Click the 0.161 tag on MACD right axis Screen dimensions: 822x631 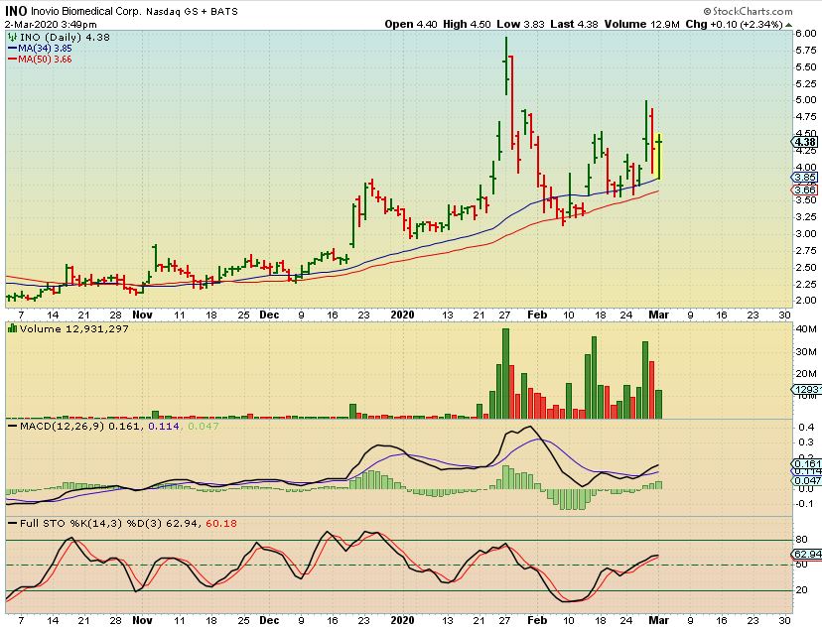[806, 463]
